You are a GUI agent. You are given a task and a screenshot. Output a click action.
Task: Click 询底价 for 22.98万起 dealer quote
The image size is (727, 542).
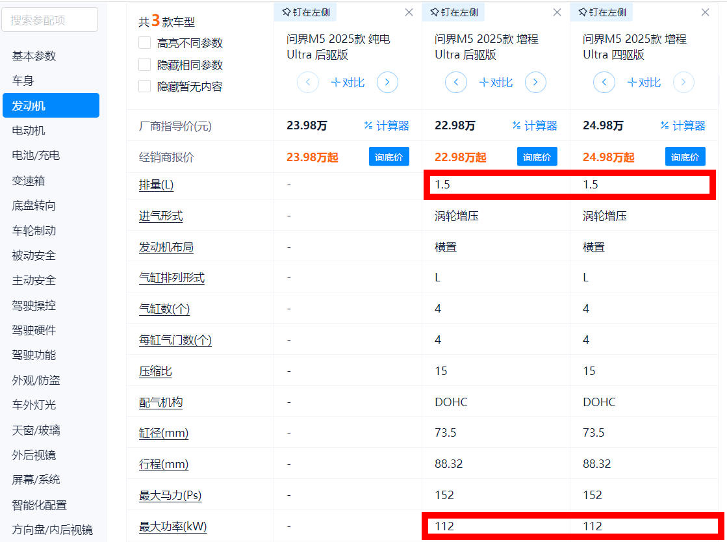pos(537,157)
